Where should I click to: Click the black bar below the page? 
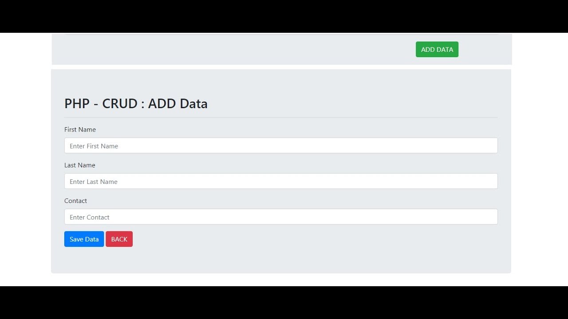[284, 303]
